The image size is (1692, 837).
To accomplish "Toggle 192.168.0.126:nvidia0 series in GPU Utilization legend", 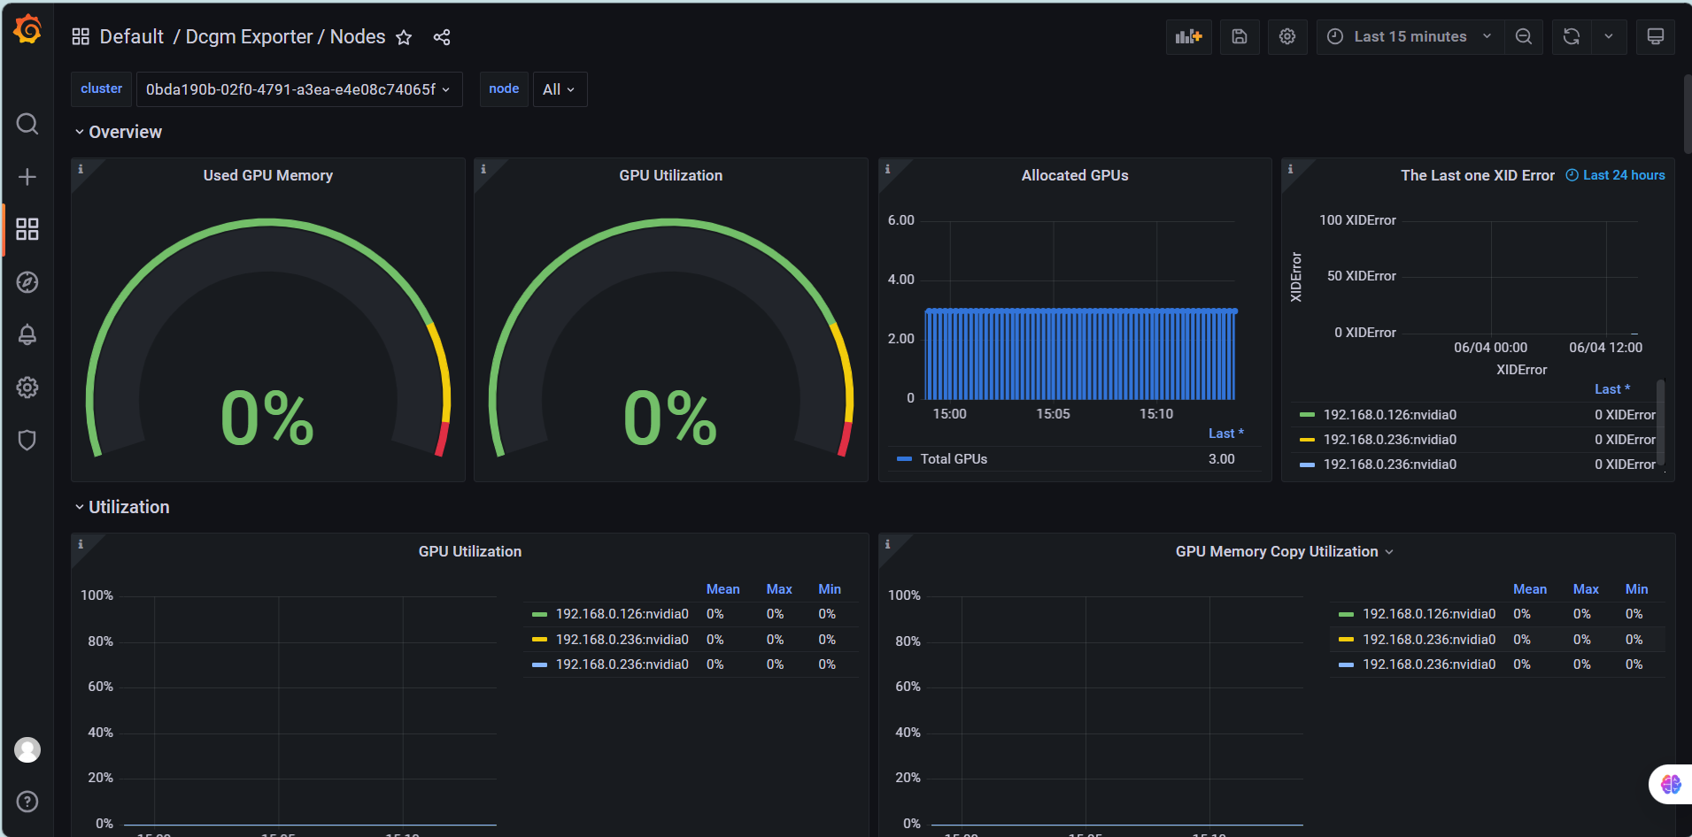I will coord(622,614).
